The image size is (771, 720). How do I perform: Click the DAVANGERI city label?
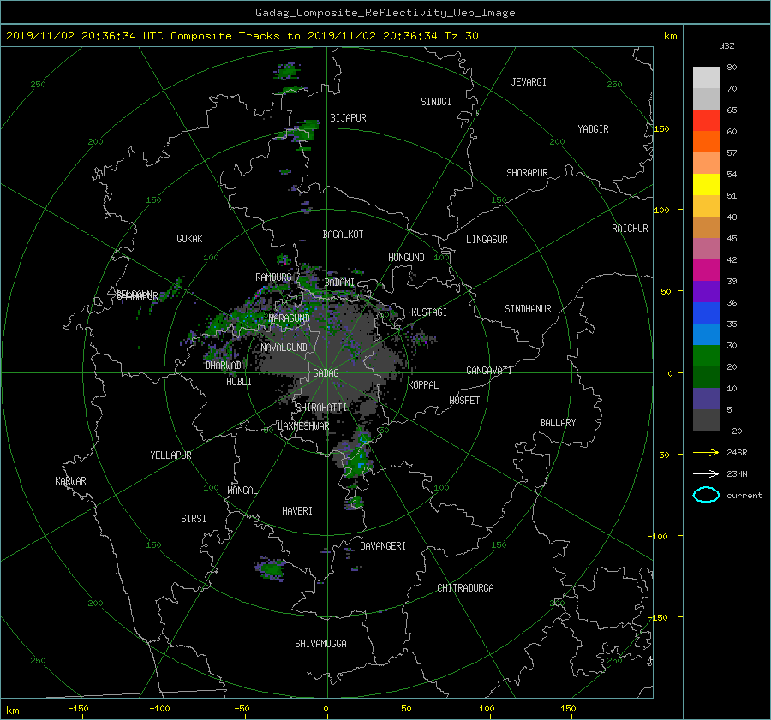click(383, 546)
